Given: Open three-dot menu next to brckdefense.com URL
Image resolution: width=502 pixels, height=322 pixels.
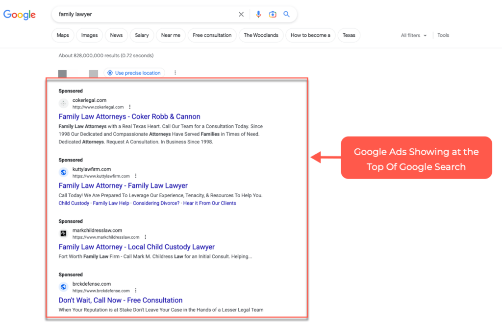Looking at the screenshot, I should tap(136, 291).
